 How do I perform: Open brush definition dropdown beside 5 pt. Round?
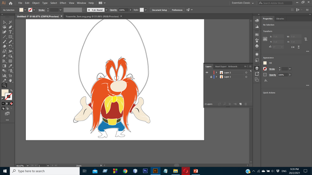click(106, 10)
